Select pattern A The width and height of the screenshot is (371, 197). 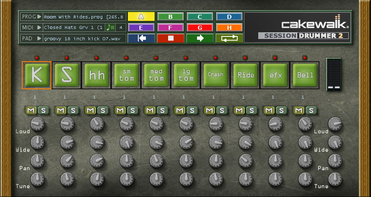click(141, 17)
